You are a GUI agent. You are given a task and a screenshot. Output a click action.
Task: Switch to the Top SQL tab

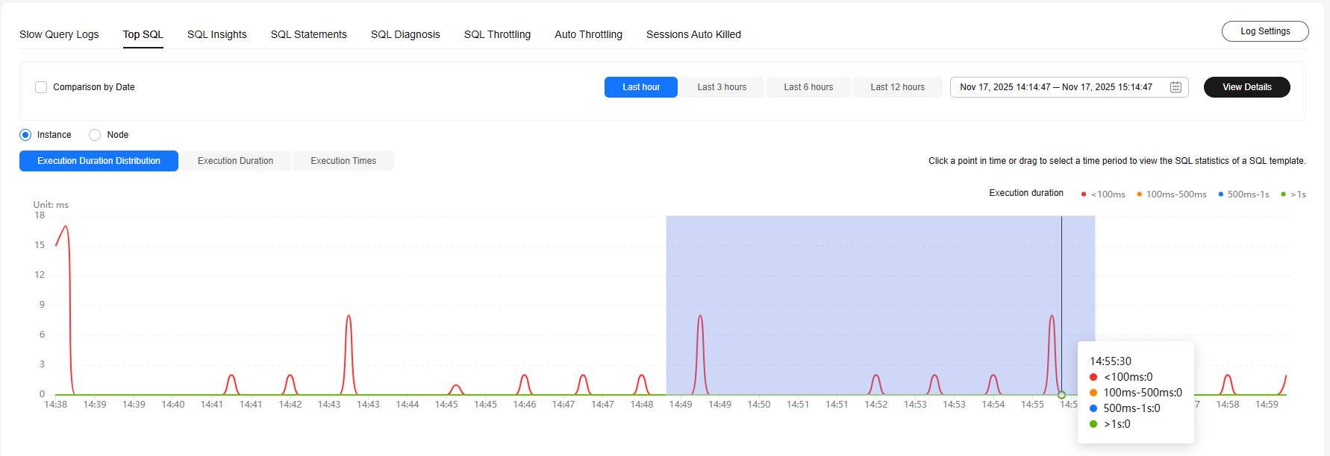143,34
